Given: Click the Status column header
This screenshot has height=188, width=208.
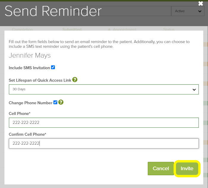Looking at the screenshot, I should click(169, 29).
